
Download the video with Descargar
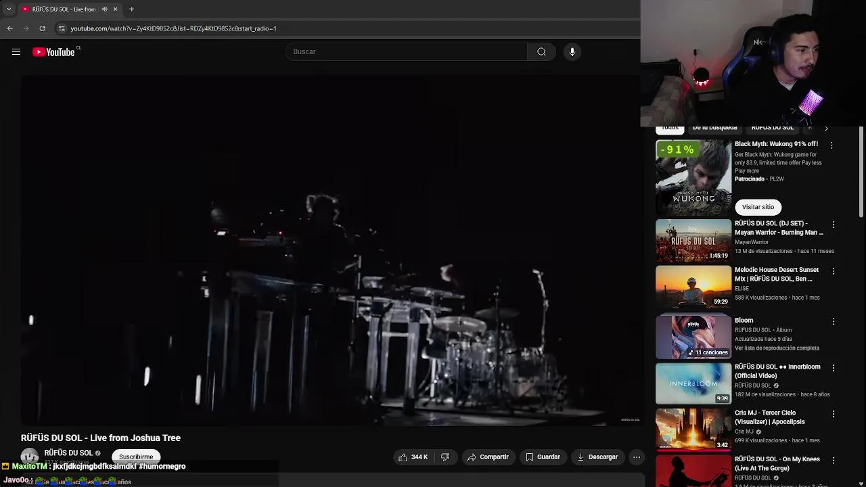597,457
